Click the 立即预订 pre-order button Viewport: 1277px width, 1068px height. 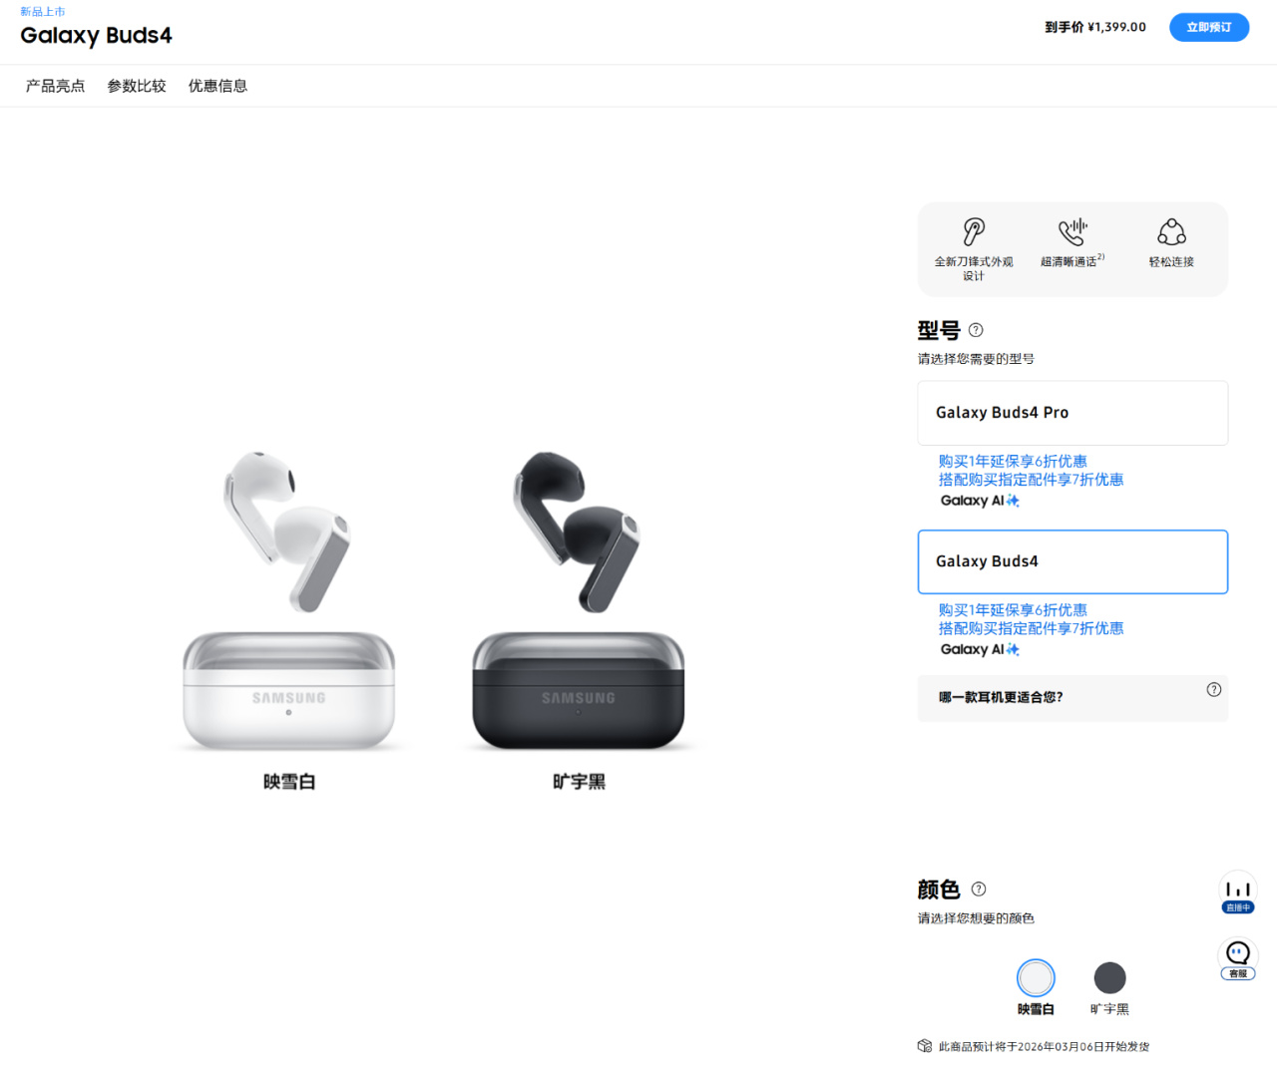(1209, 27)
